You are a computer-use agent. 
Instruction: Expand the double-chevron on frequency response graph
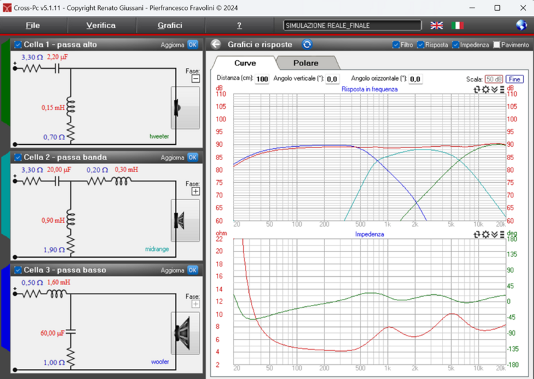[x=493, y=89]
